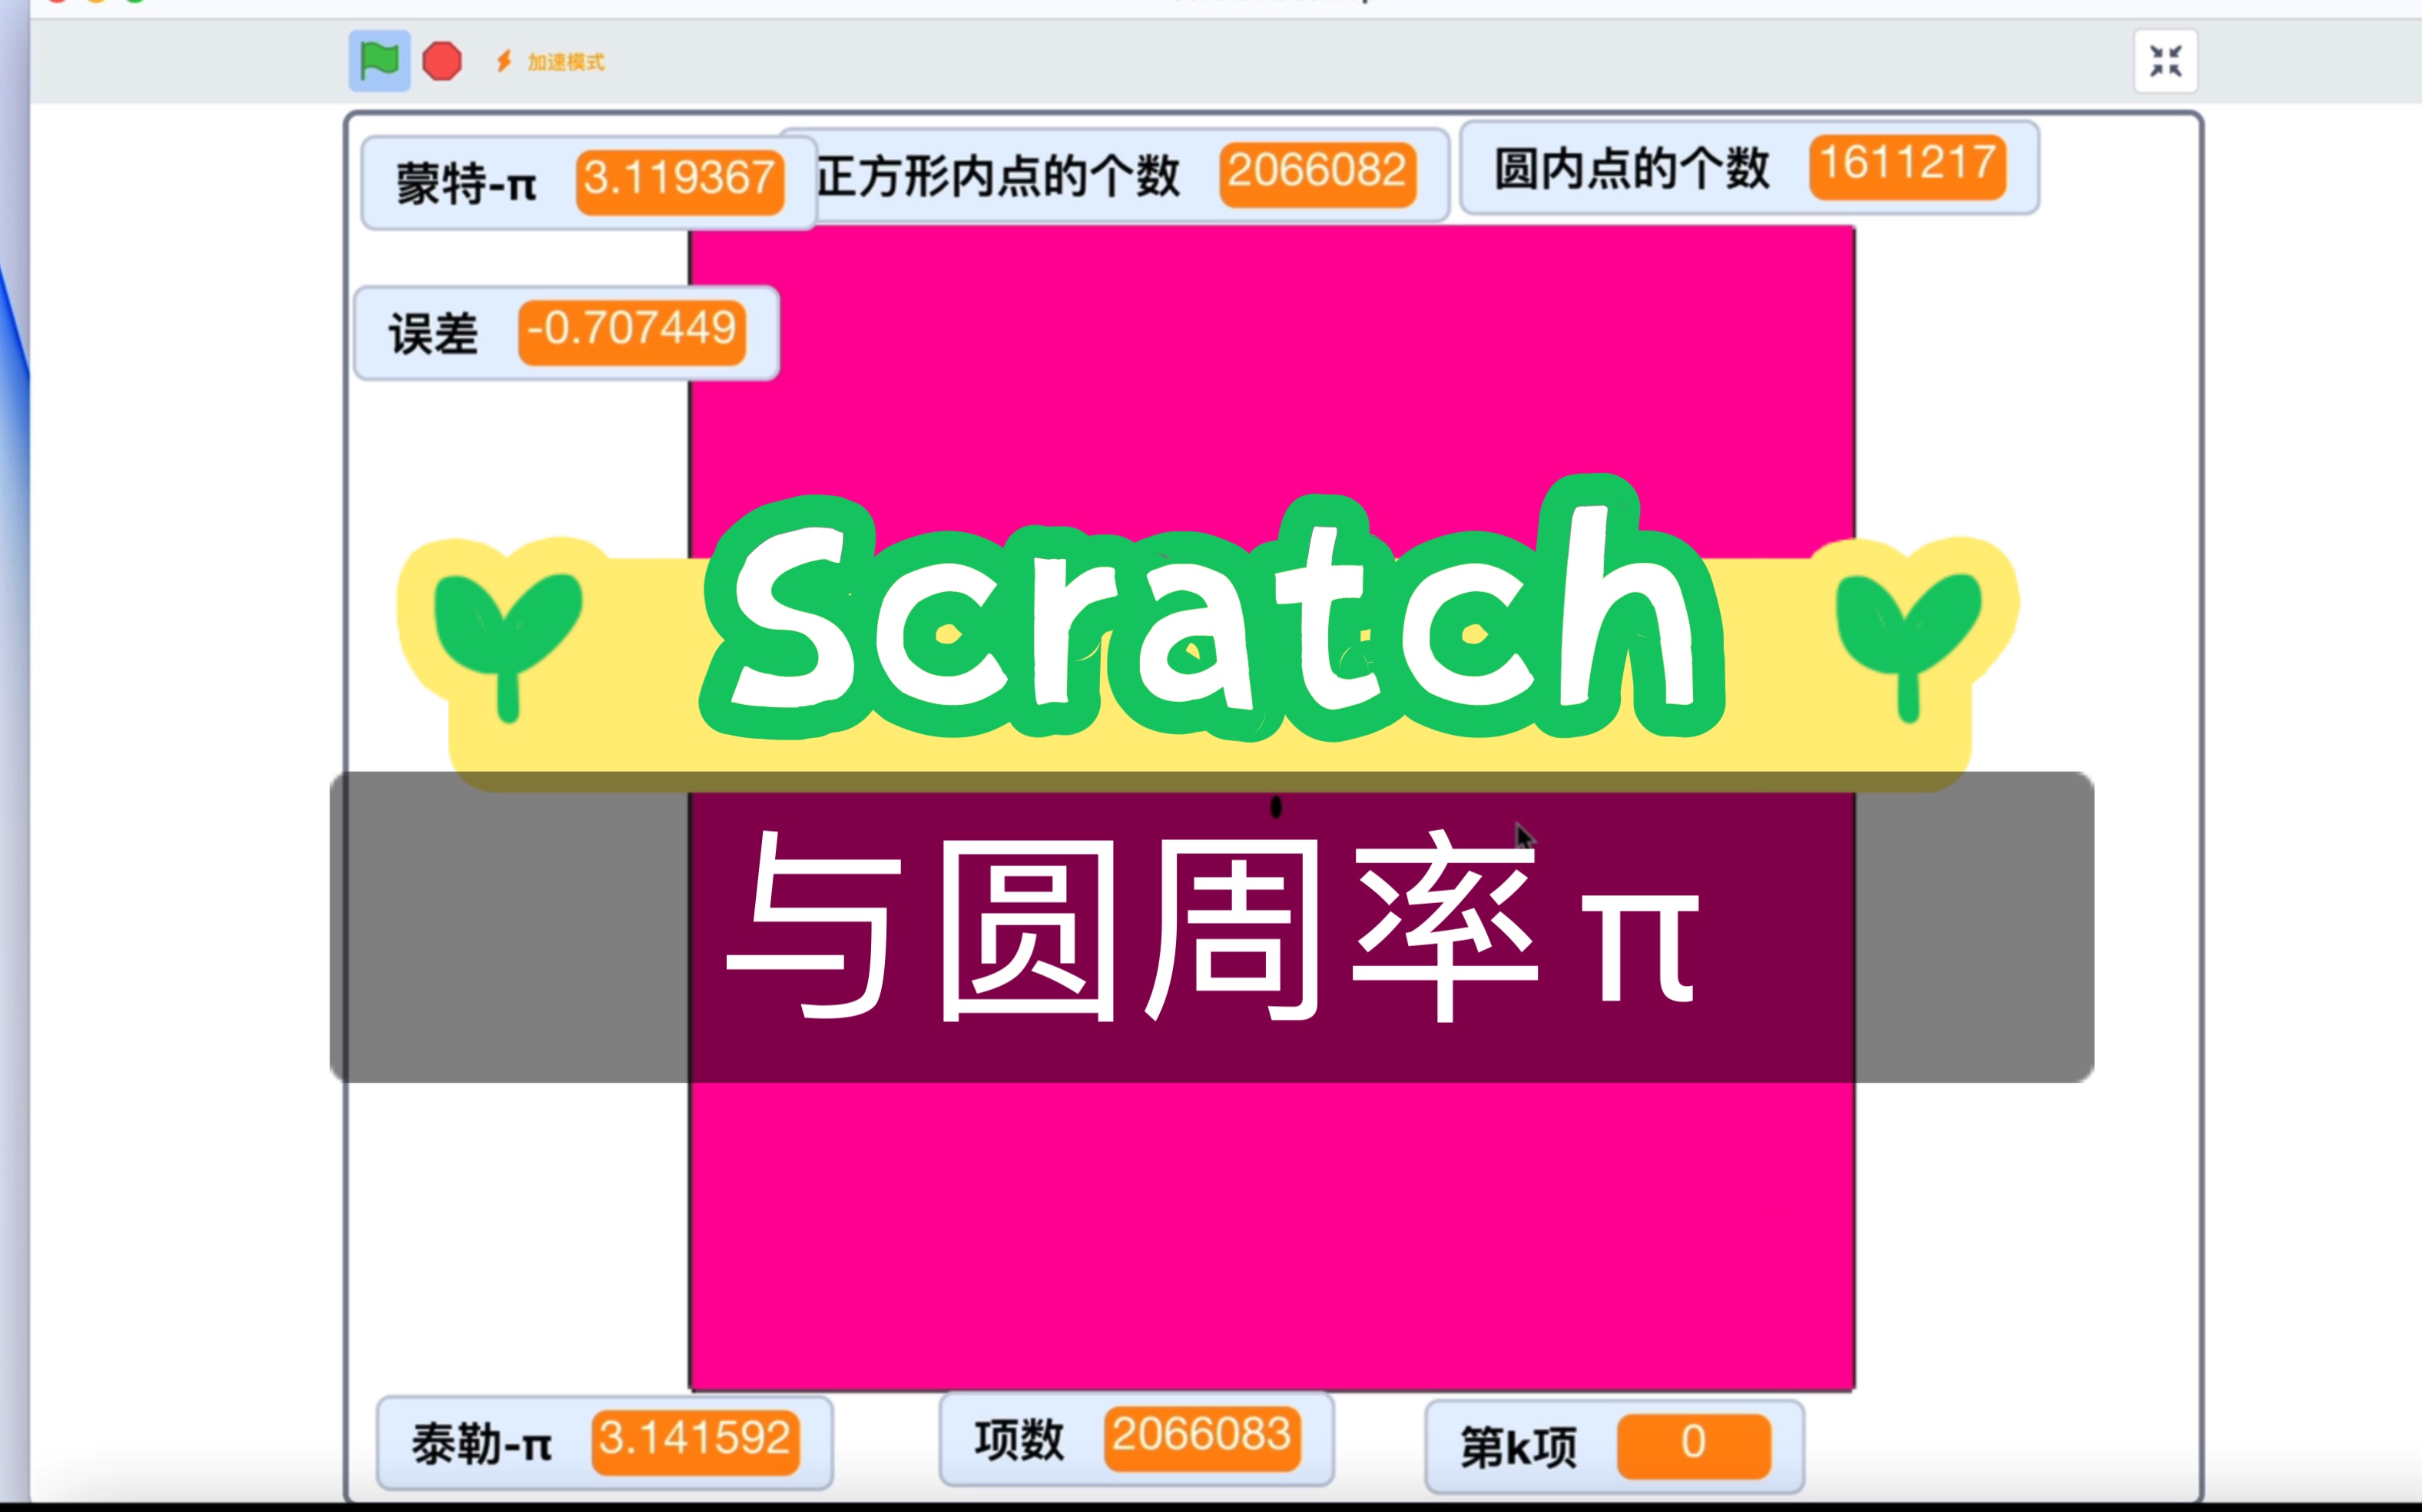Viewport: 2422px width, 1512px height.
Task: Select the 项数 variable monitor label
Action: tap(1019, 1440)
